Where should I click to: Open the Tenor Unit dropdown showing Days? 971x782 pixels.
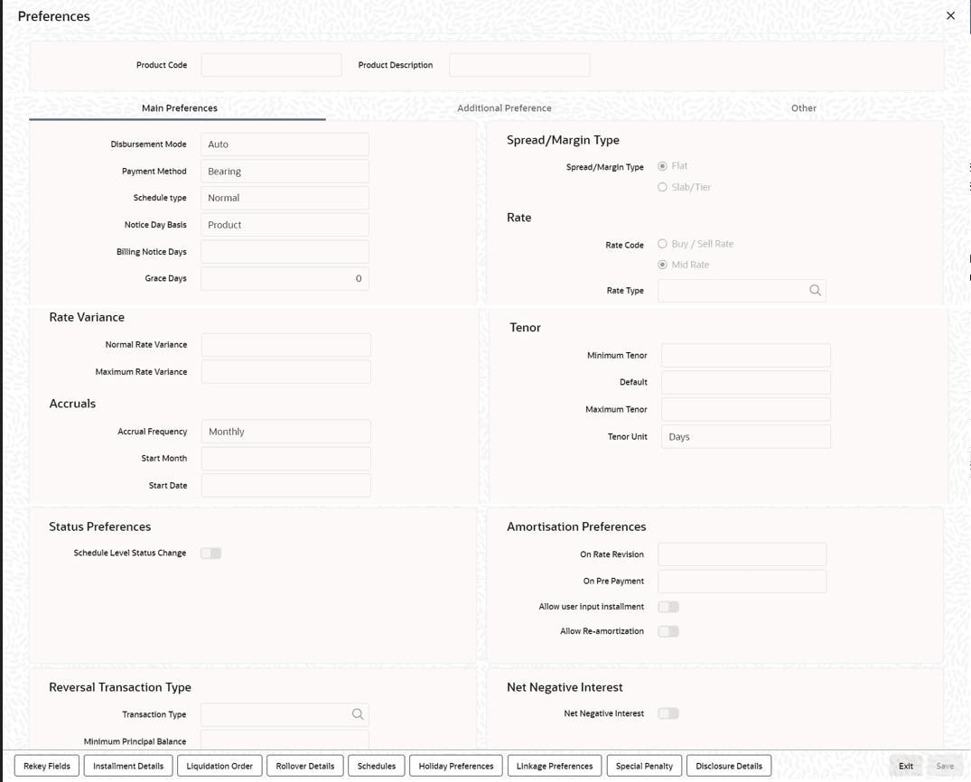pyautogui.click(x=745, y=436)
